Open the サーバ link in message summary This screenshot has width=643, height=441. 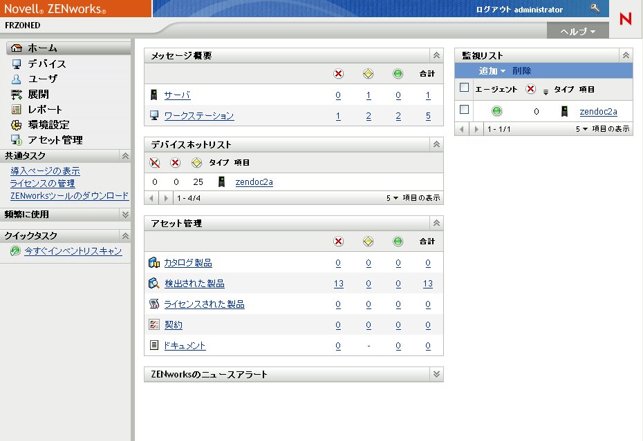pyautogui.click(x=177, y=95)
